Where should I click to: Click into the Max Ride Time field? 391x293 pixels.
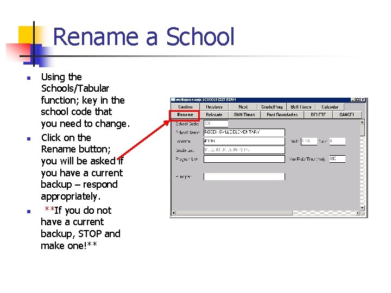337,159
